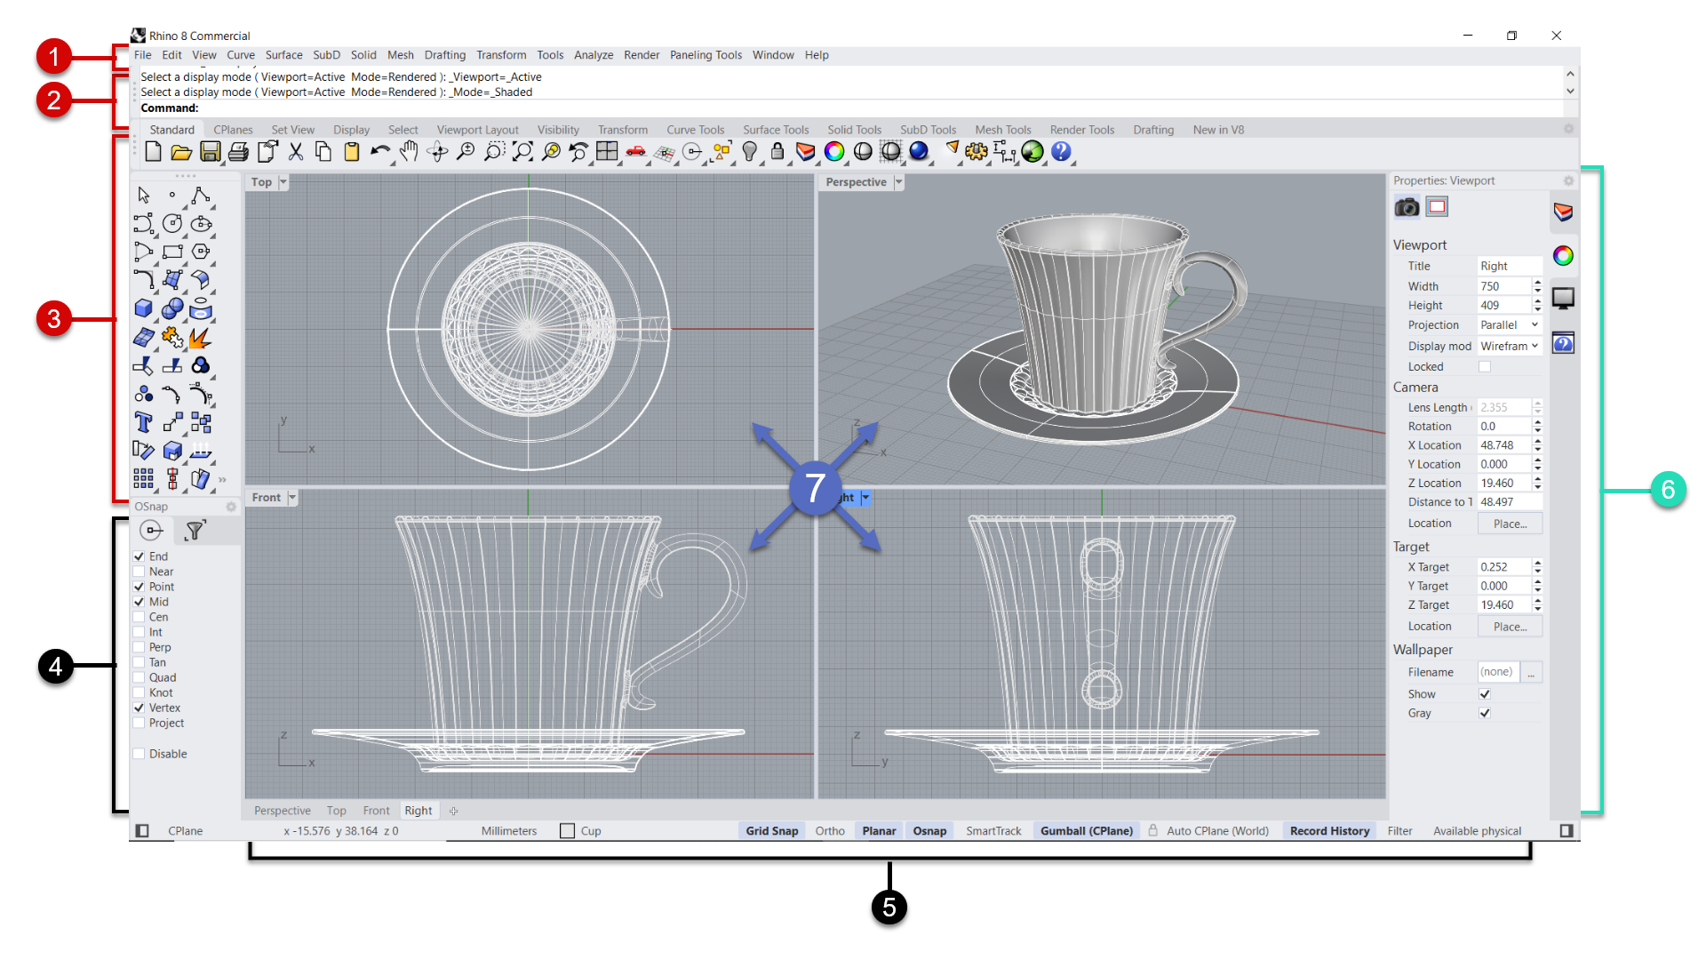Image resolution: width=1706 pixels, height=960 pixels.
Task: Click the Zoom Extents icon
Action: click(522, 152)
